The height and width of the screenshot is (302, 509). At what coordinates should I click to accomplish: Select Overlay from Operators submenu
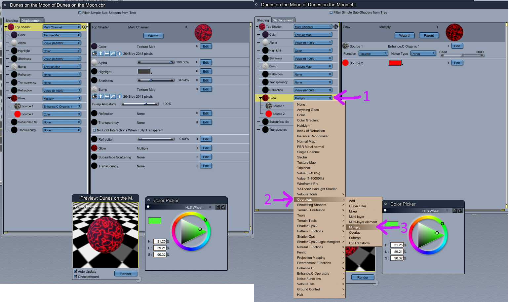364,233
